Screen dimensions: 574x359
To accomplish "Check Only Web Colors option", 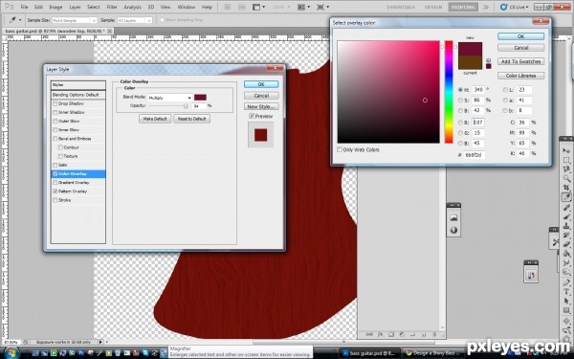I will pos(340,149).
